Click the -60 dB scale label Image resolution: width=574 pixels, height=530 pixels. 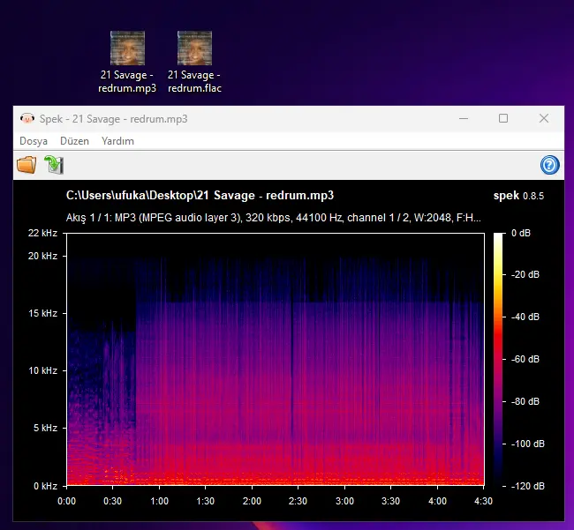pyautogui.click(x=525, y=359)
